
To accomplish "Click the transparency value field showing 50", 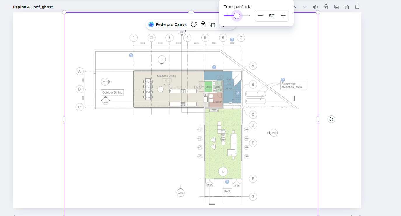I will 272,16.
